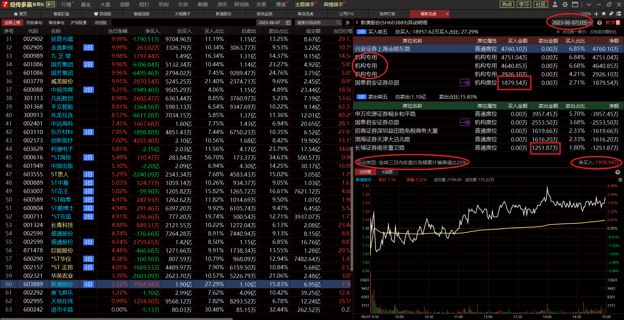Click the 社区 button
This screenshot has width=624, height=320.
(540, 4)
